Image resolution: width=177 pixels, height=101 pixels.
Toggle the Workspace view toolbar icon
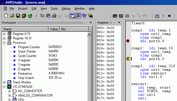coord(72,16)
